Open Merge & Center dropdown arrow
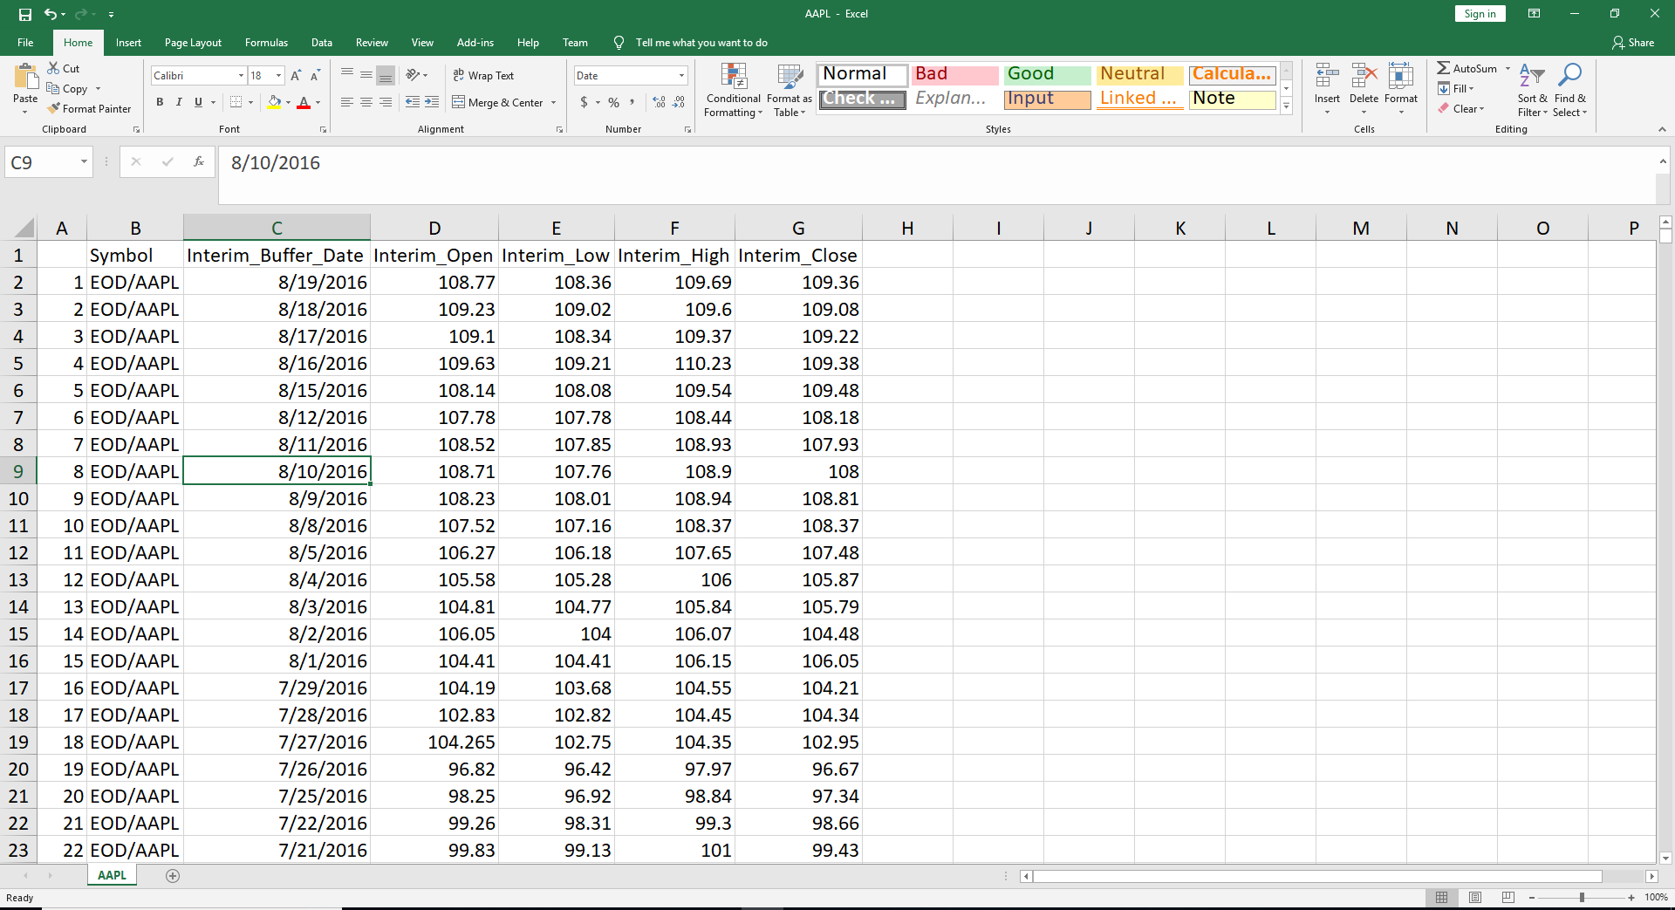The width and height of the screenshot is (1675, 910). (x=554, y=102)
